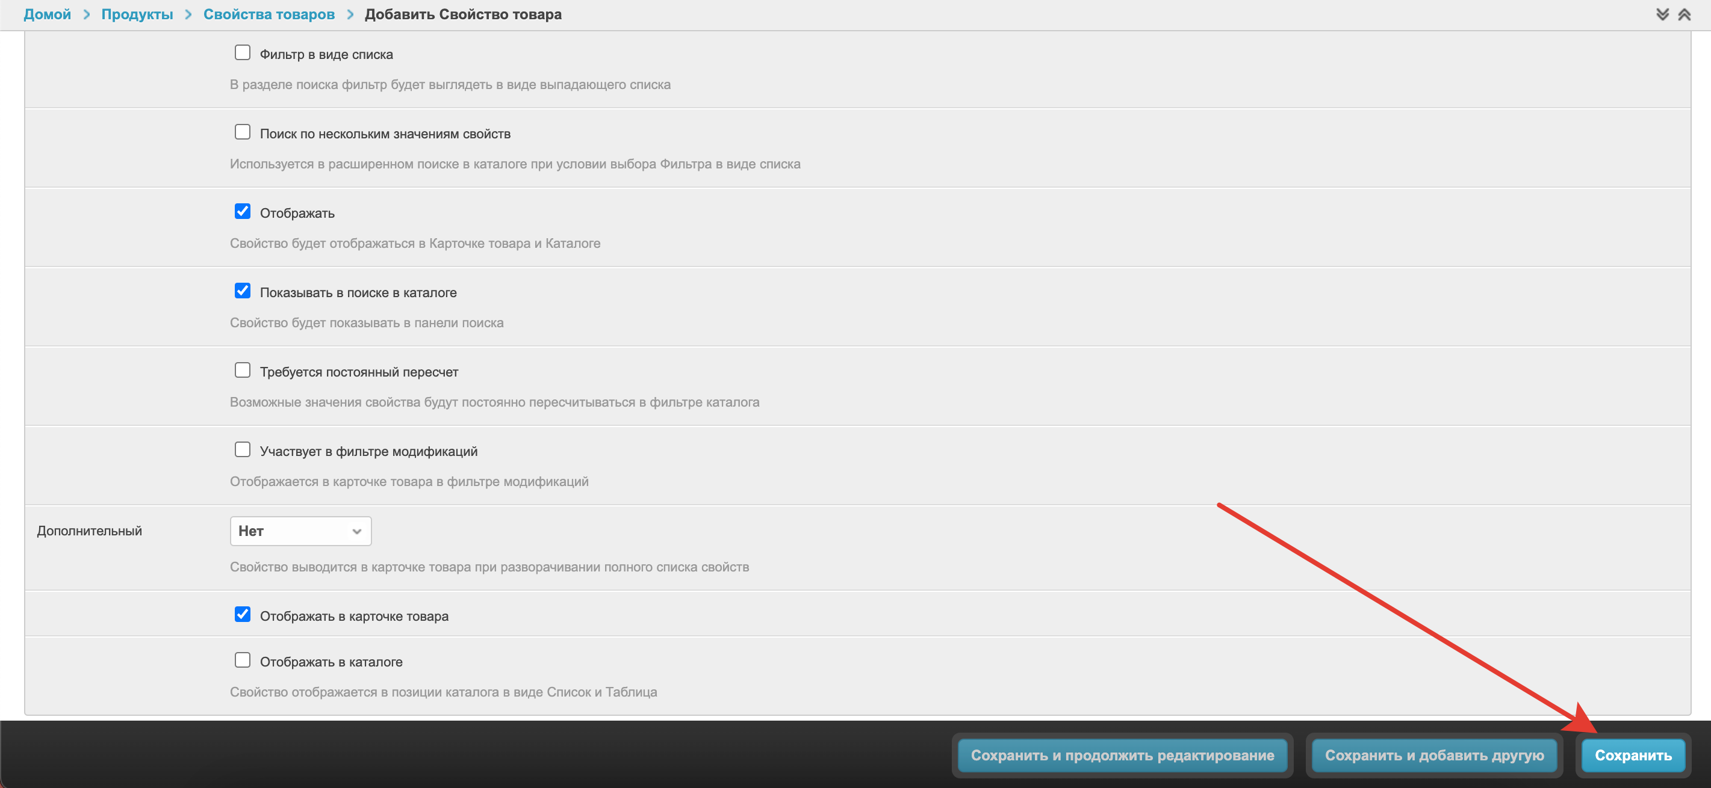
Task: Tick 'Требуется постоянный пересчет' checkbox
Action: click(243, 370)
